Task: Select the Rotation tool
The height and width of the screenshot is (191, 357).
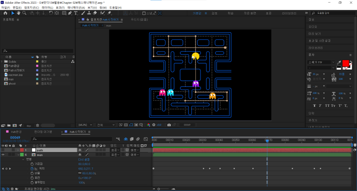Action: [51, 13]
